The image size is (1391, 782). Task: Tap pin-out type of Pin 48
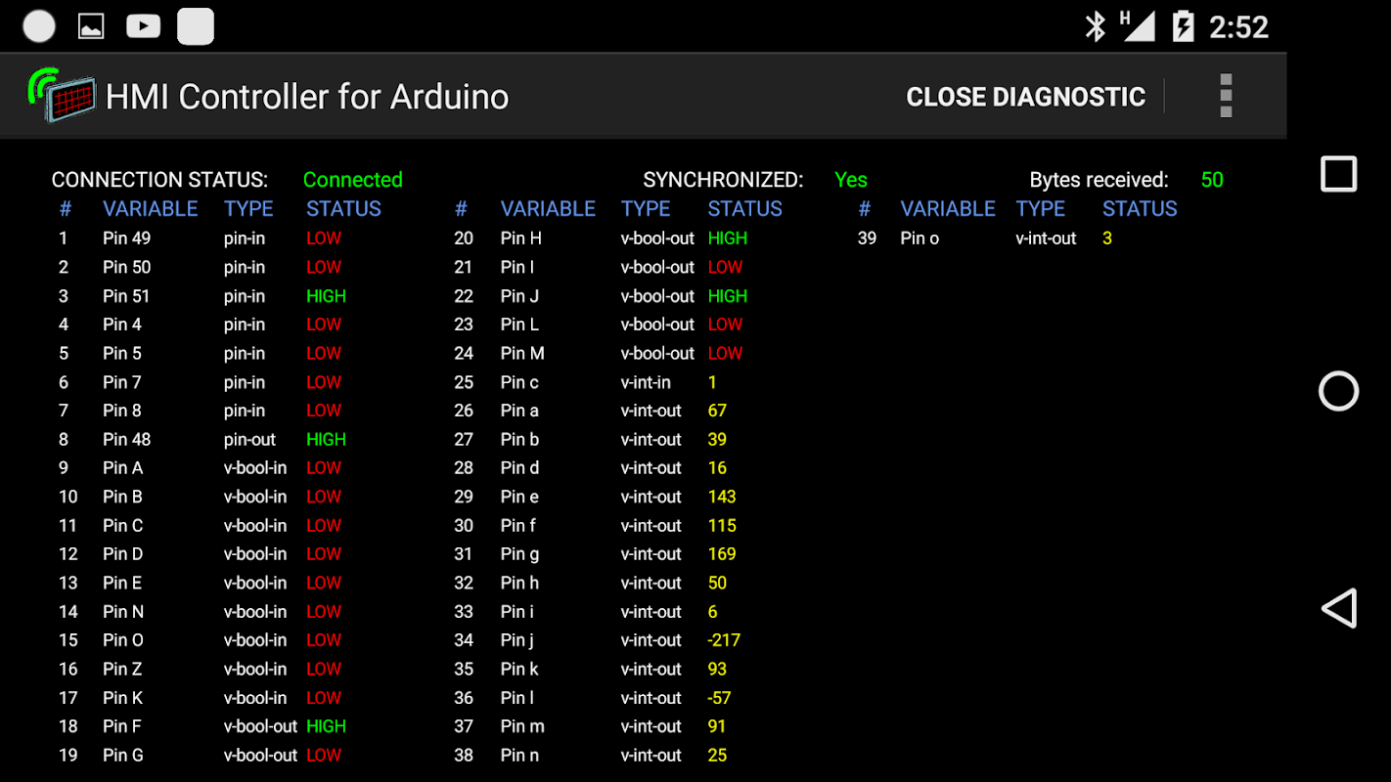[249, 440]
